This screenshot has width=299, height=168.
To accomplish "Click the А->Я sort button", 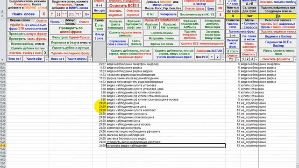I will tap(249, 4).
